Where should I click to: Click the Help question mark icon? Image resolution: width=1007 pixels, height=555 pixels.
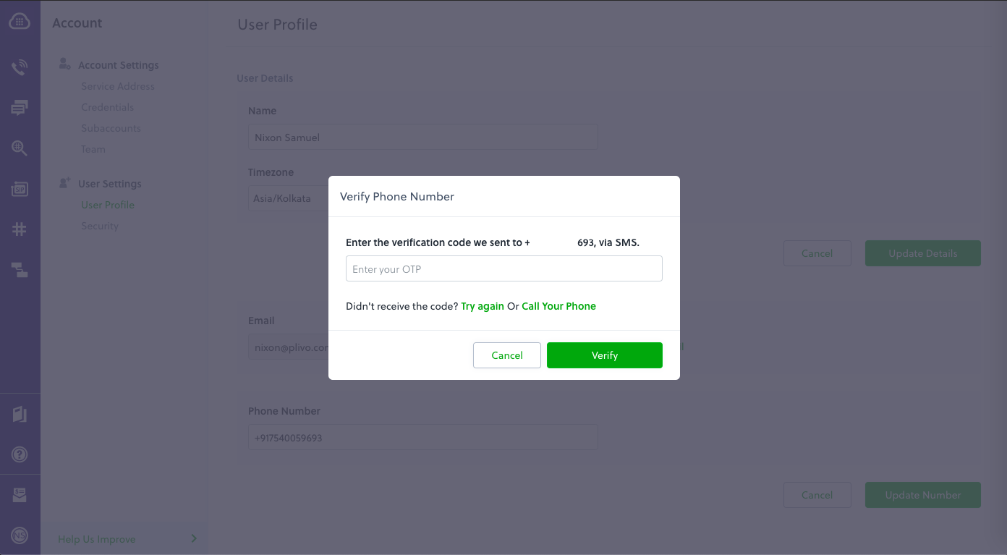pos(20,454)
